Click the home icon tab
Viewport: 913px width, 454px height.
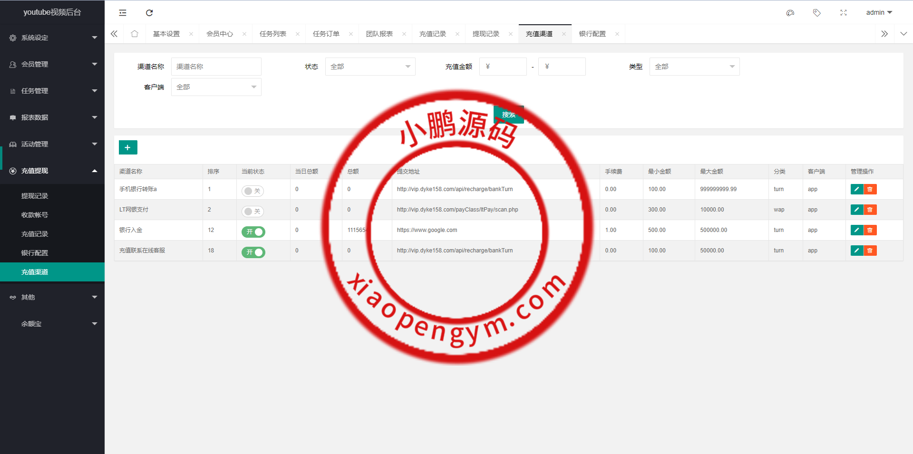tap(135, 34)
